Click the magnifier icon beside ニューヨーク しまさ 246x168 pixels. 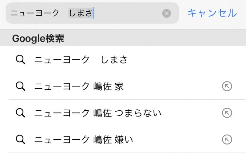[20, 59]
